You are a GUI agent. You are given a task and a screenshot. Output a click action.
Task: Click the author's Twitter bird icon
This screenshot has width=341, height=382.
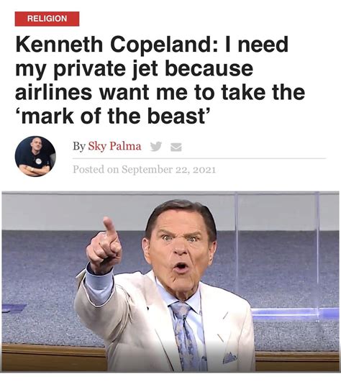click(156, 147)
